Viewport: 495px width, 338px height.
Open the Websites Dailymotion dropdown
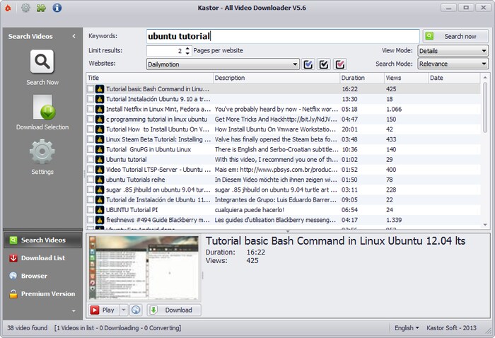pos(223,64)
